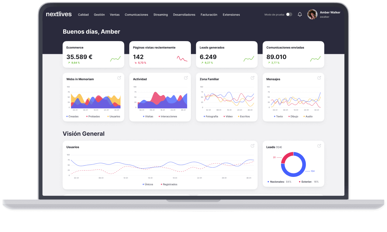Open the Calidad menu
387x232 pixels.
[x=83, y=15]
